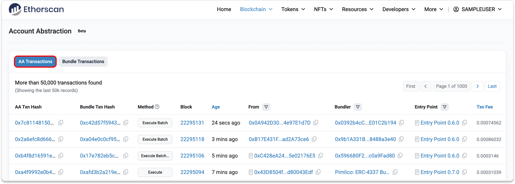Viewport: 515px width, 184px height.
Task: Copy Entry Point 0.7.0 address
Action: (465, 172)
